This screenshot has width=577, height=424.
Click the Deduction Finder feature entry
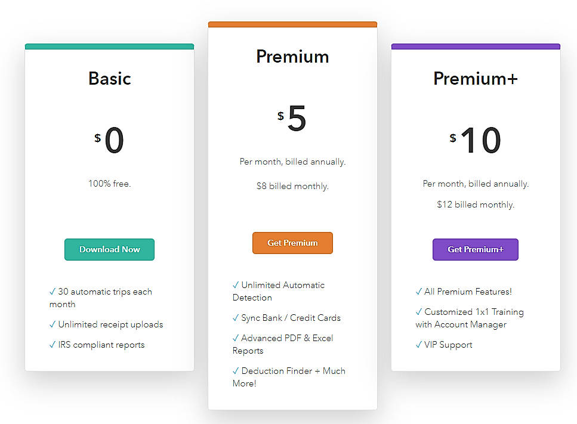point(289,377)
